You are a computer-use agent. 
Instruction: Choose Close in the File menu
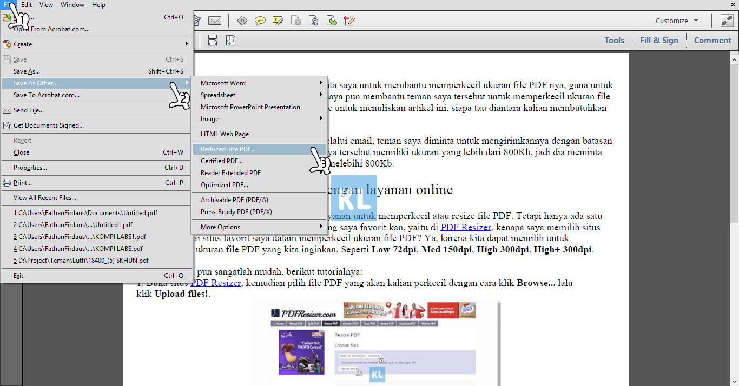pyautogui.click(x=97, y=152)
